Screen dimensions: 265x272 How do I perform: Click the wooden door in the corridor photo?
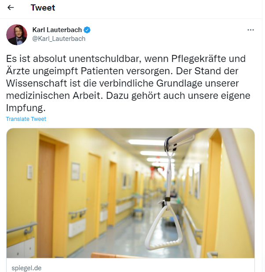pos(46,198)
